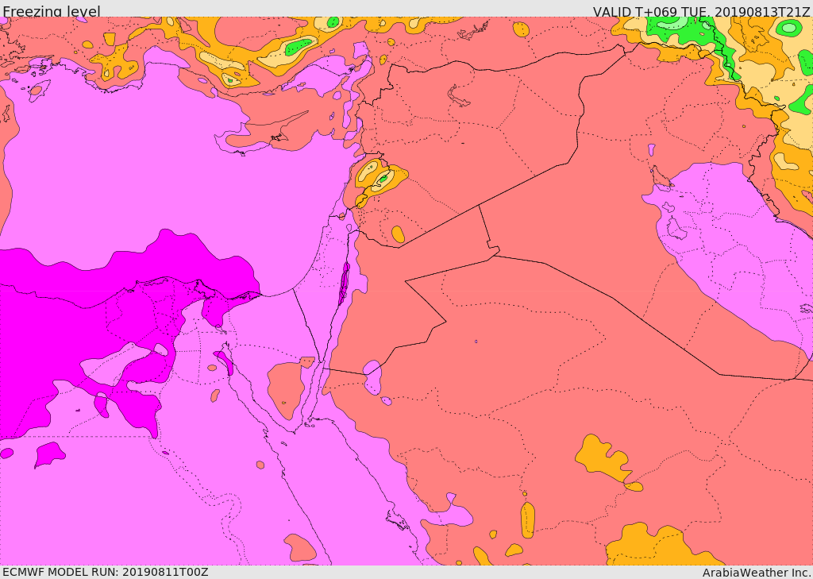Click the small orange oval in southern Syria

click(398, 234)
